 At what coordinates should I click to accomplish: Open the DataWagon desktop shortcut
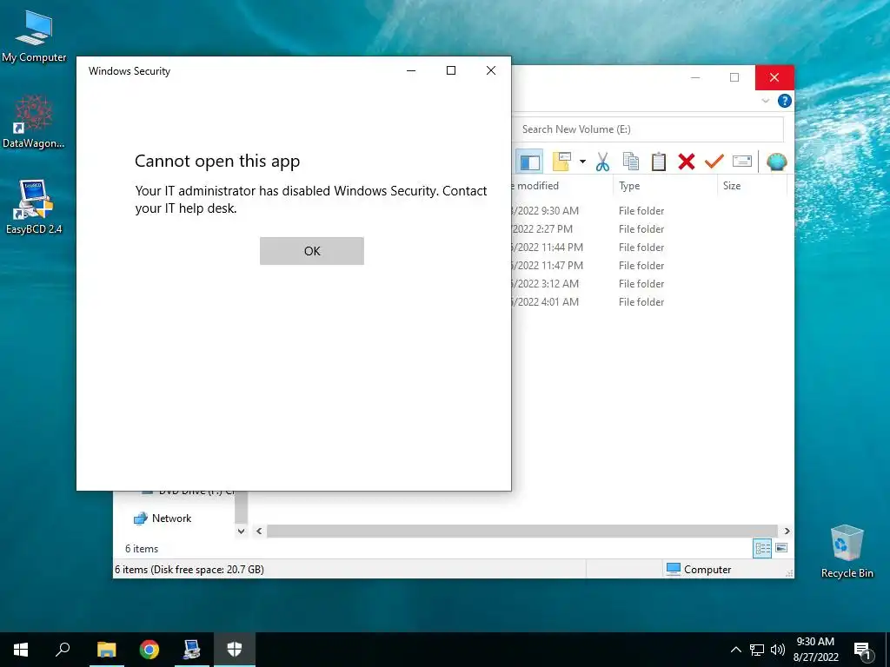click(x=34, y=122)
